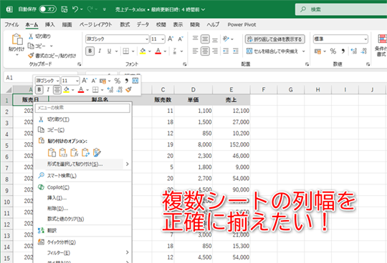Click paste values (123) option icon
The width and height of the screenshot is (387, 263).
tap(63, 153)
